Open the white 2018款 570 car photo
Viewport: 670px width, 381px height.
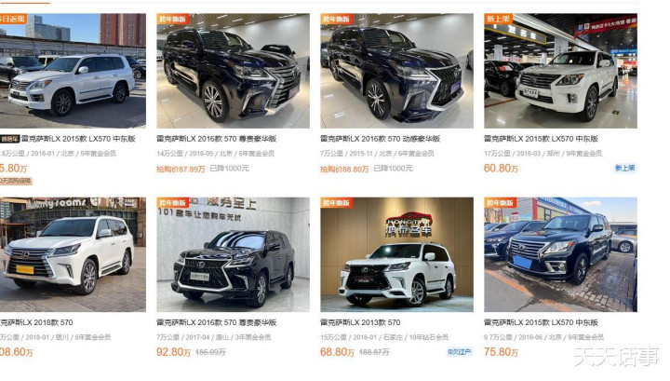(x=73, y=254)
